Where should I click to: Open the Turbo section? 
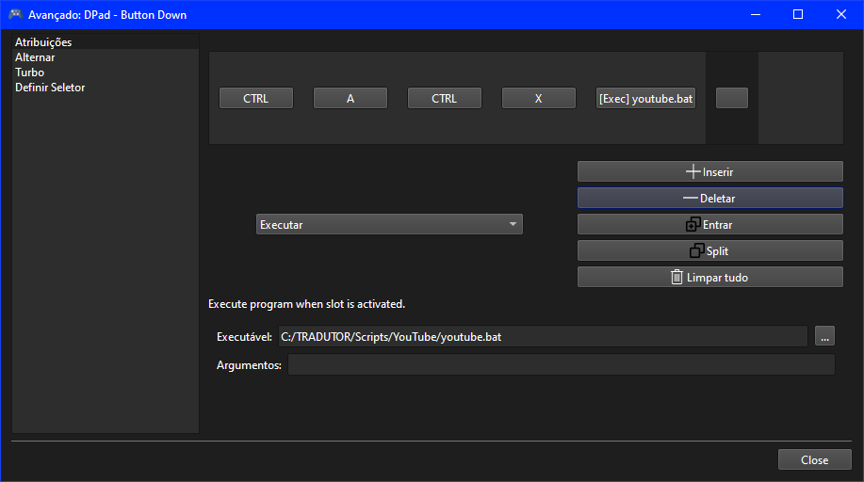[29, 72]
